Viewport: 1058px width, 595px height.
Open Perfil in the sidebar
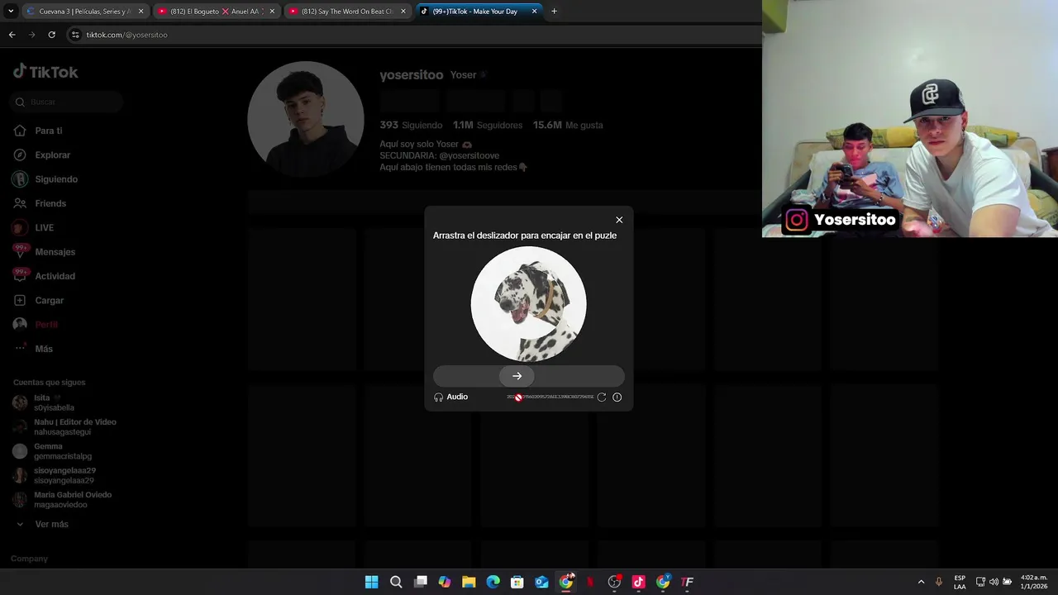[45, 325]
